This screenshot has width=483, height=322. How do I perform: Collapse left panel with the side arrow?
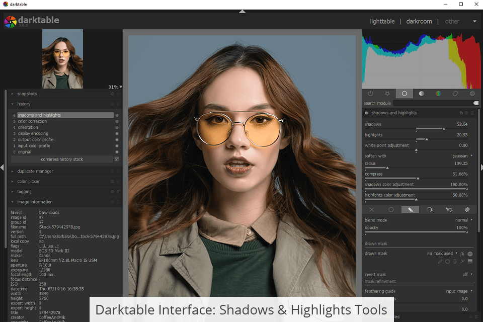(x=2, y=168)
